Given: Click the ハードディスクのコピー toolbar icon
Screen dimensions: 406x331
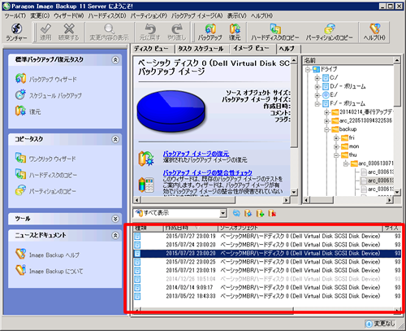Looking at the screenshot, I should 275,32.
